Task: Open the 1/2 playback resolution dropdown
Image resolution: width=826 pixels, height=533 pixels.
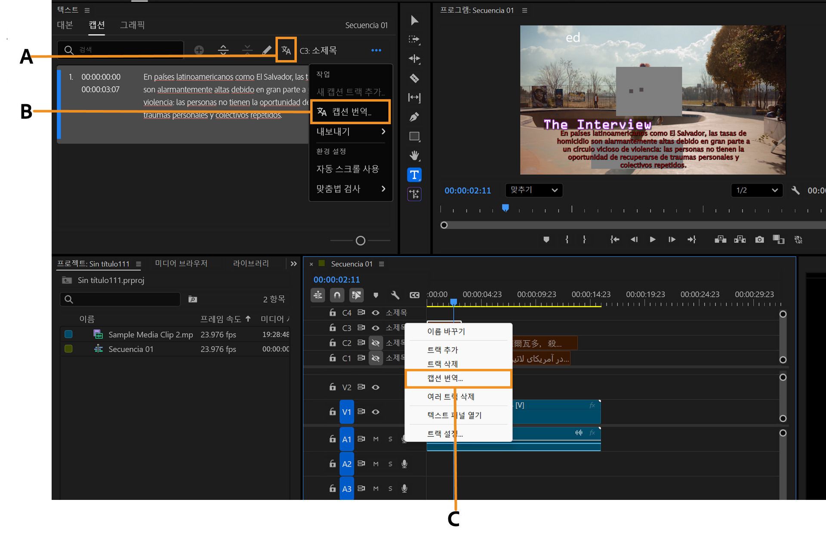Action: (756, 190)
